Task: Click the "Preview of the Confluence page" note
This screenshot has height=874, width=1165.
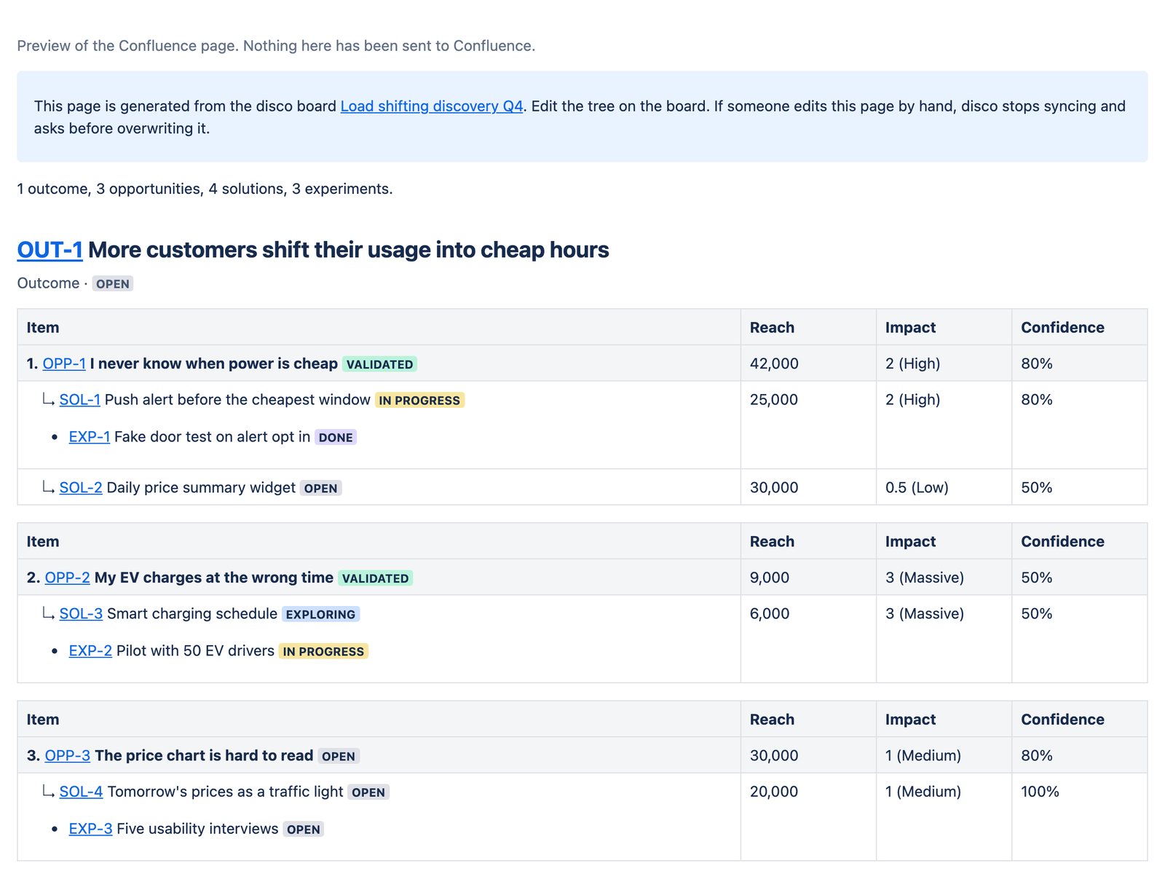Action: tap(276, 46)
